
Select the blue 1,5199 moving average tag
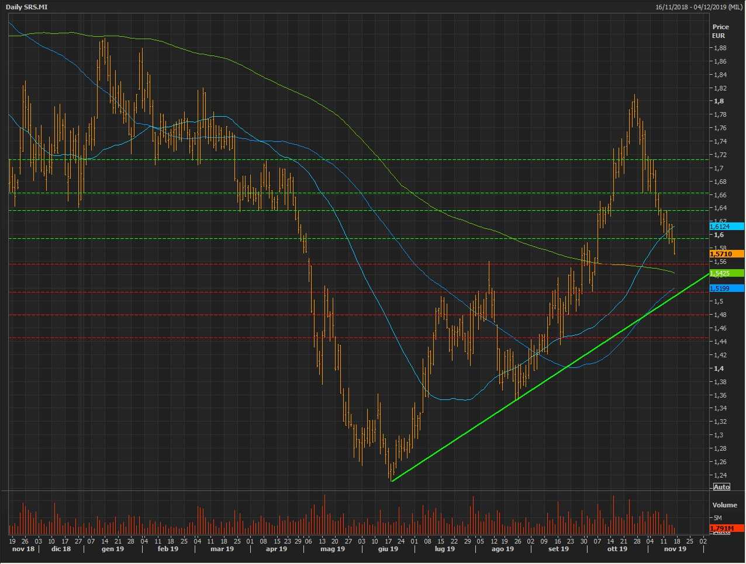click(726, 288)
